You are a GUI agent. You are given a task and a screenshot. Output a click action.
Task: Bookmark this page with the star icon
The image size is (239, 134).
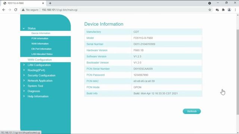click(210, 10)
